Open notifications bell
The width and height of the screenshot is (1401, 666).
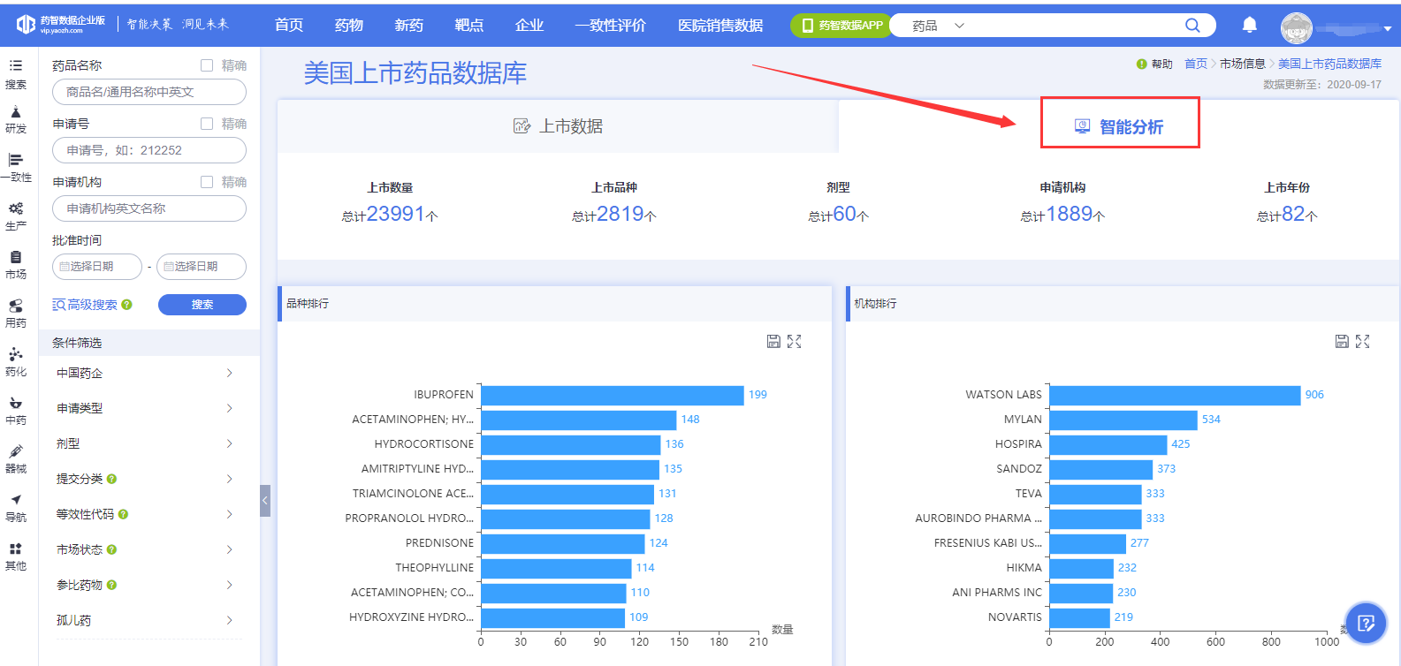pyautogui.click(x=1250, y=25)
